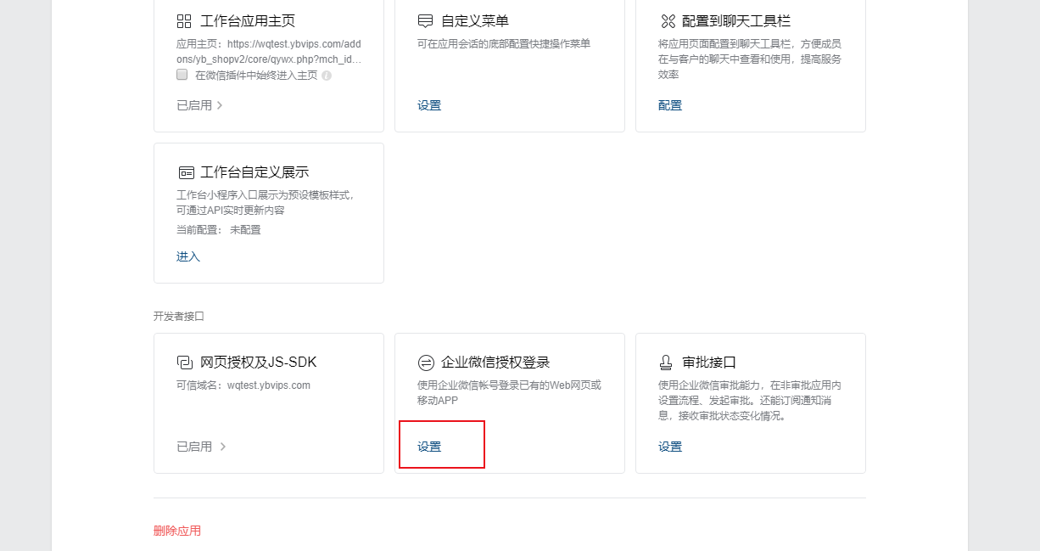Click the info icon beside 始终进入主页
The height and width of the screenshot is (551, 1040).
(x=327, y=76)
